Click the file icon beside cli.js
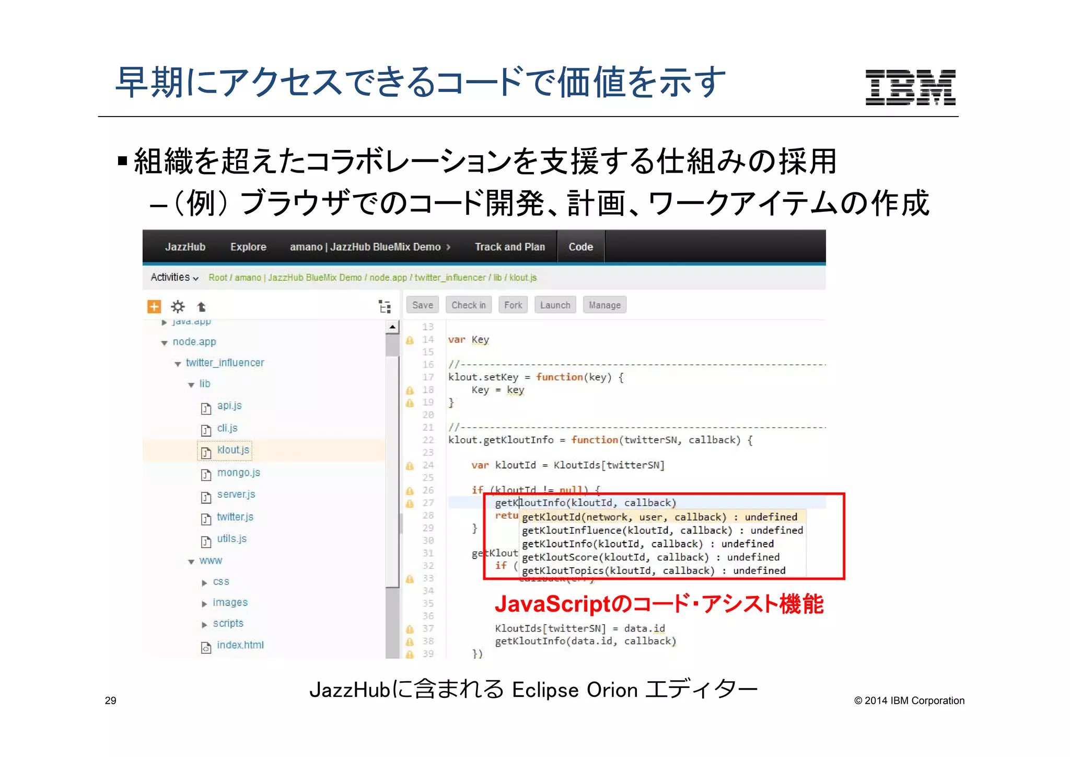 click(206, 430)
